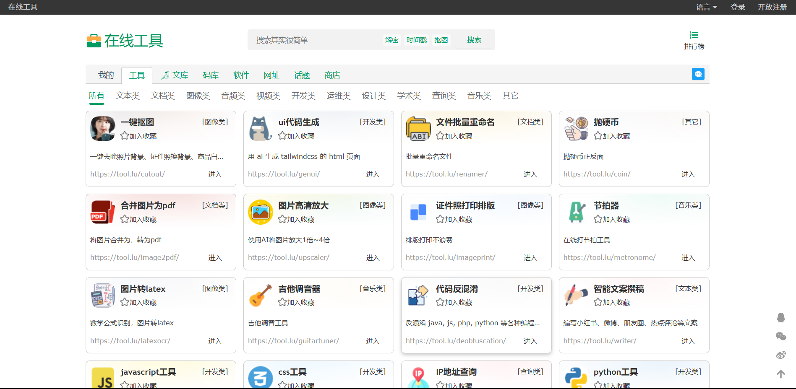The image size is (796, 389).
Task: Click the 搜索 search button
Action: 474,40
